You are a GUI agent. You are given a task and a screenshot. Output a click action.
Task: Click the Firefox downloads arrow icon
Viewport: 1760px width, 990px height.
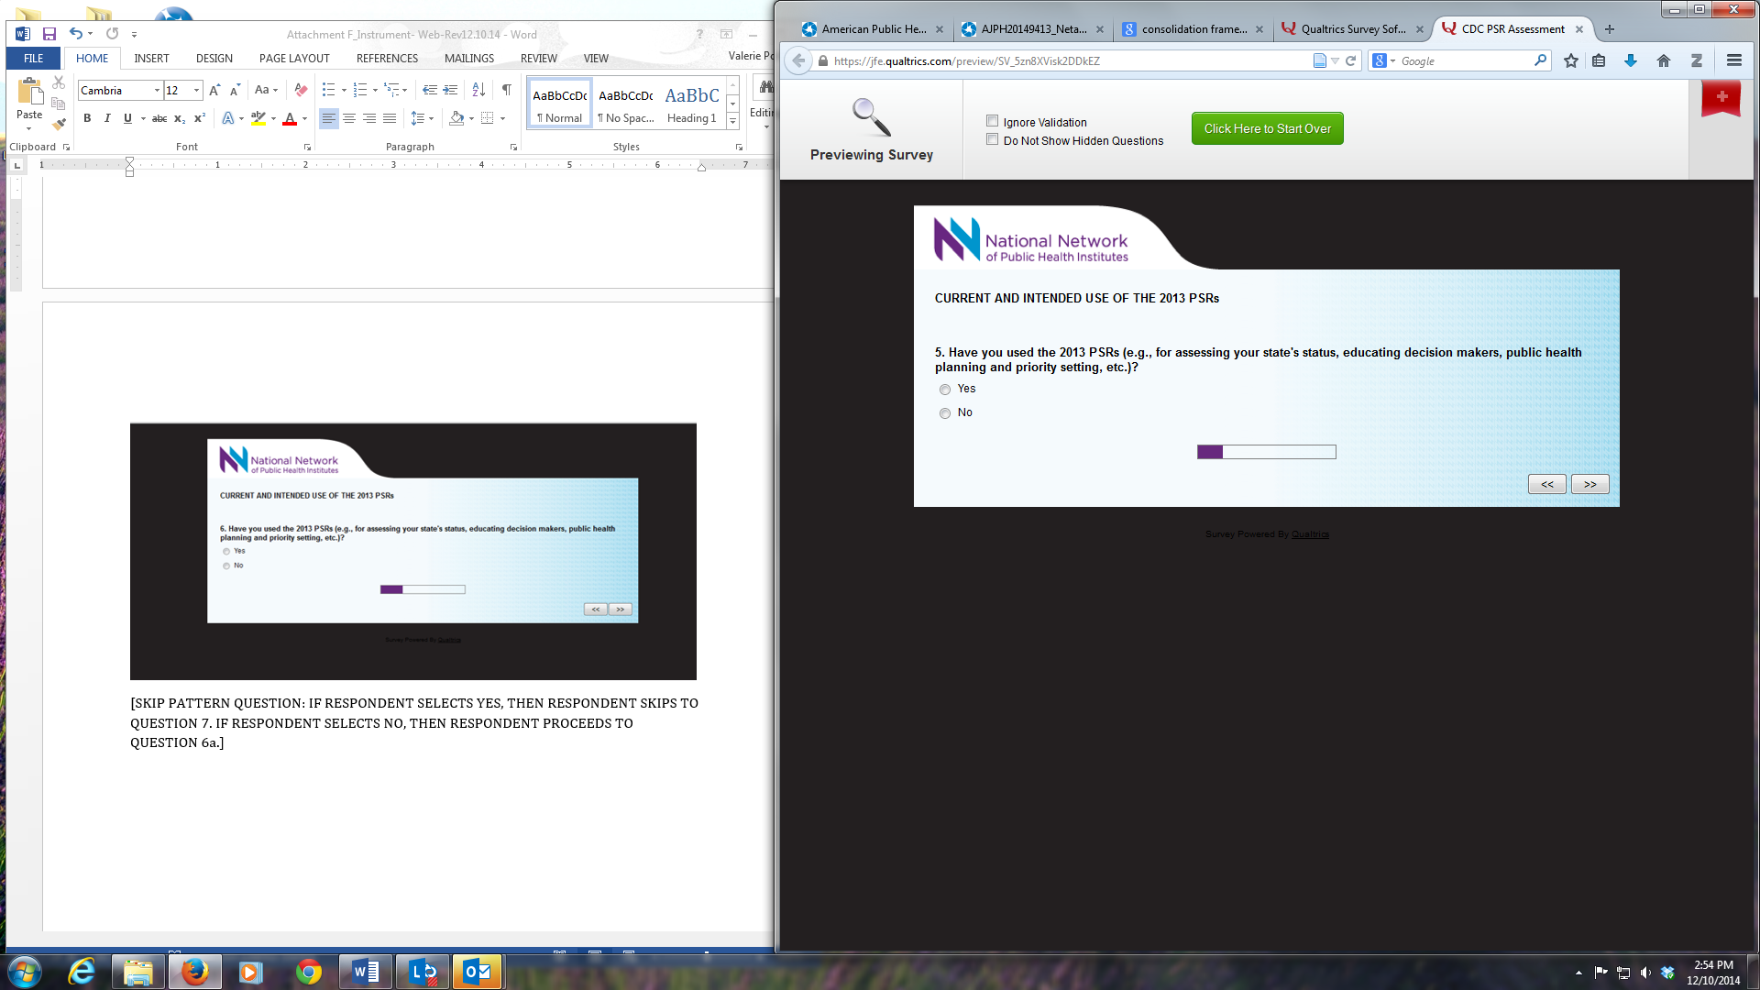[1631, 60]
